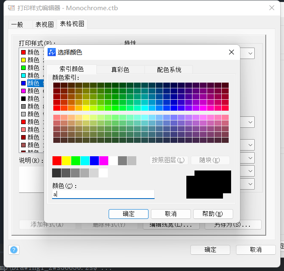Pick the magenta standard color swatch
Viewport: 284px width, 271px height.
tap(104, 161)
